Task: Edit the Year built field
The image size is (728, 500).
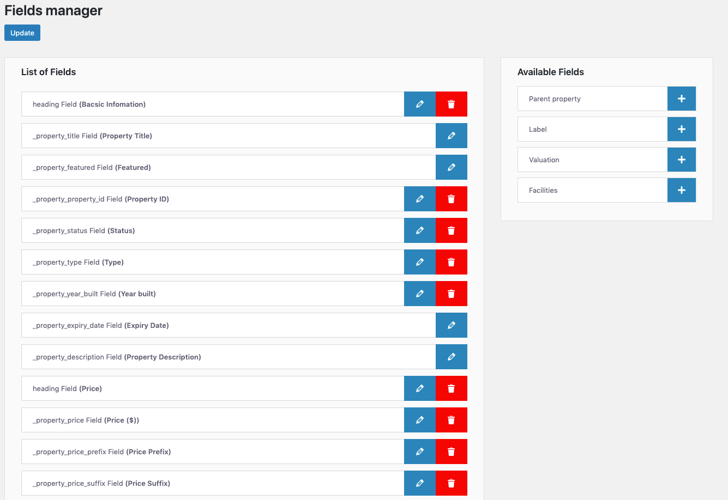Action: click(419, 294)
